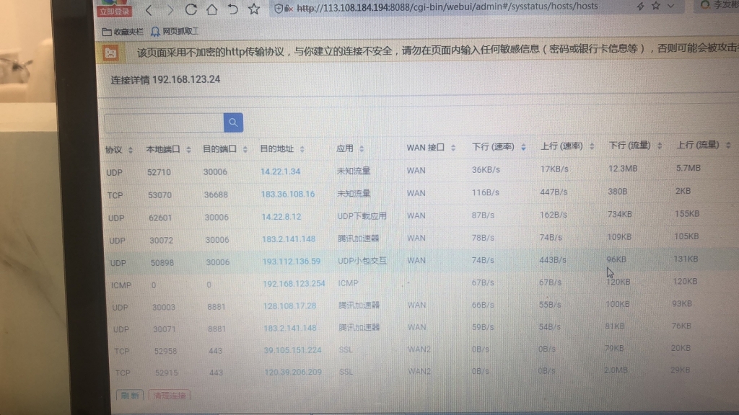Click inside the connection search field
Viewport: 739px width, 415px height.
(164, 122)
